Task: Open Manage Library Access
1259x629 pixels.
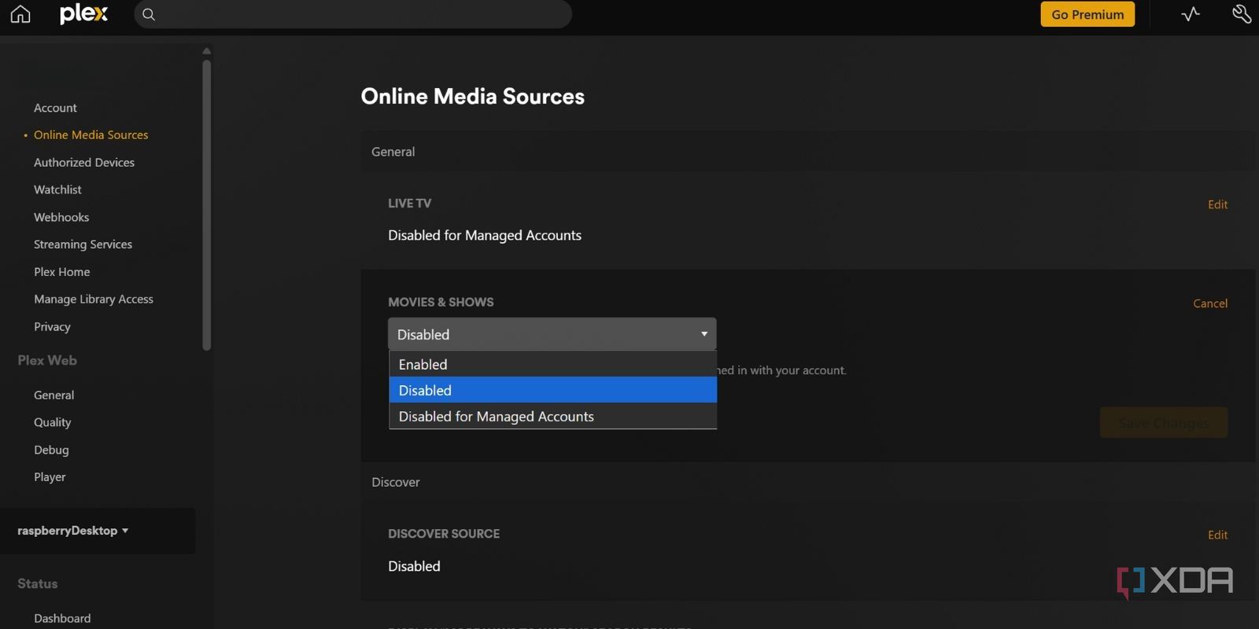Action: pyautogui.click(x=94, y=300)
